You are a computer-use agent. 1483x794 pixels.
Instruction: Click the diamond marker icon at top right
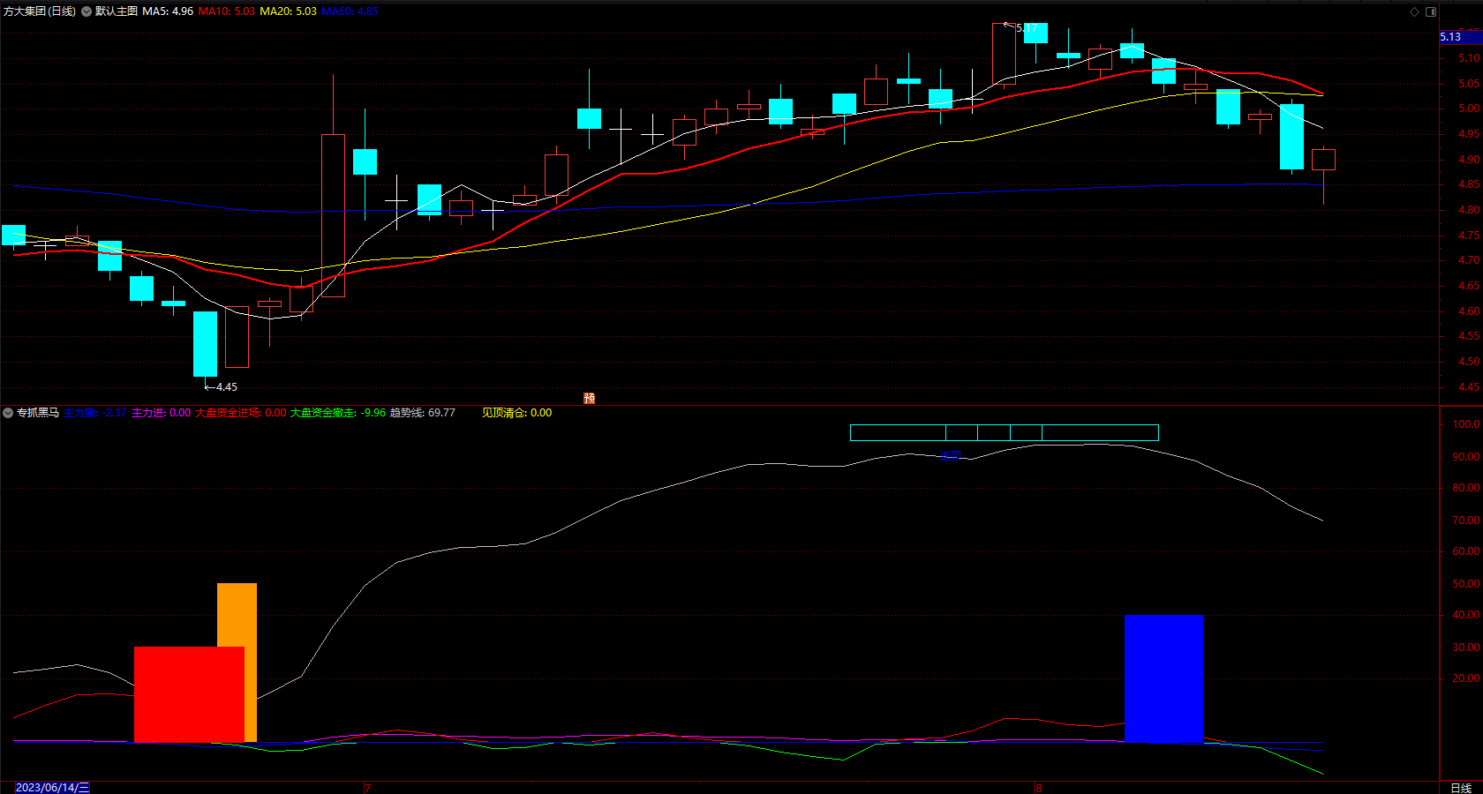click(x=1414, y=11)
